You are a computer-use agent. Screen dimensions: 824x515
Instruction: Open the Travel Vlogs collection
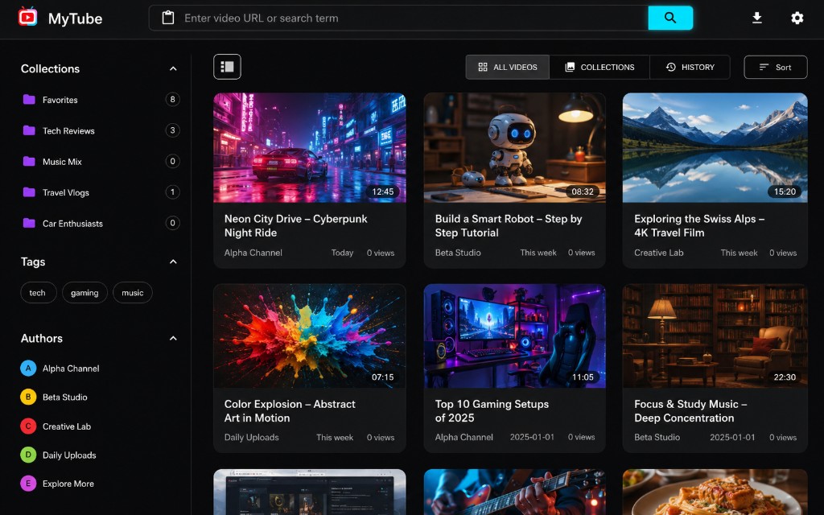point(100,192)
